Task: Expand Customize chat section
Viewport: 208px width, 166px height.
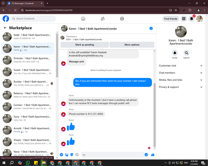Action: pyautogui.click(x=181, y=66)
